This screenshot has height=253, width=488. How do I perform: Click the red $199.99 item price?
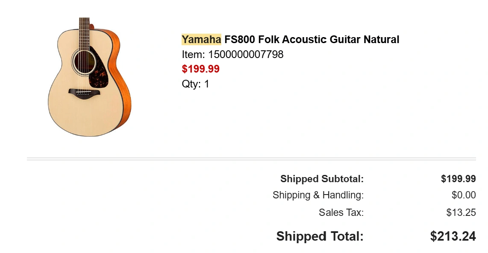(x=200, y=69)
